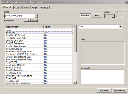This screenshot has width=128, height=94.
Task: Click the list scroll down arrow
Action: pyautogui.click(x=75, y=82)
